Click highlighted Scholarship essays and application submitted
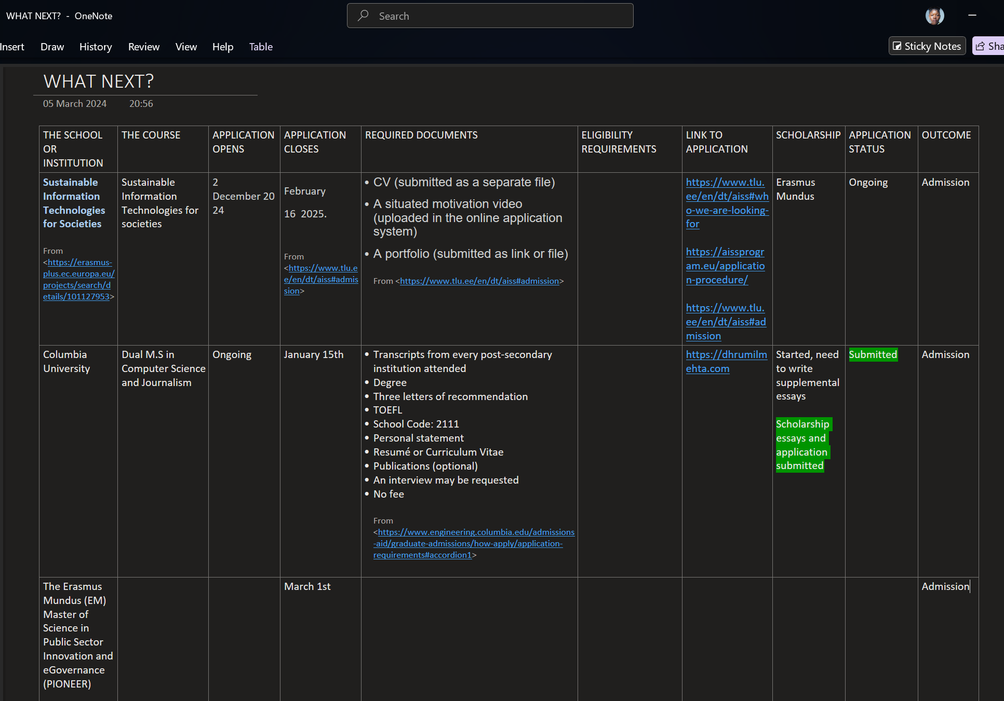1004x701 pixels. 804,445
